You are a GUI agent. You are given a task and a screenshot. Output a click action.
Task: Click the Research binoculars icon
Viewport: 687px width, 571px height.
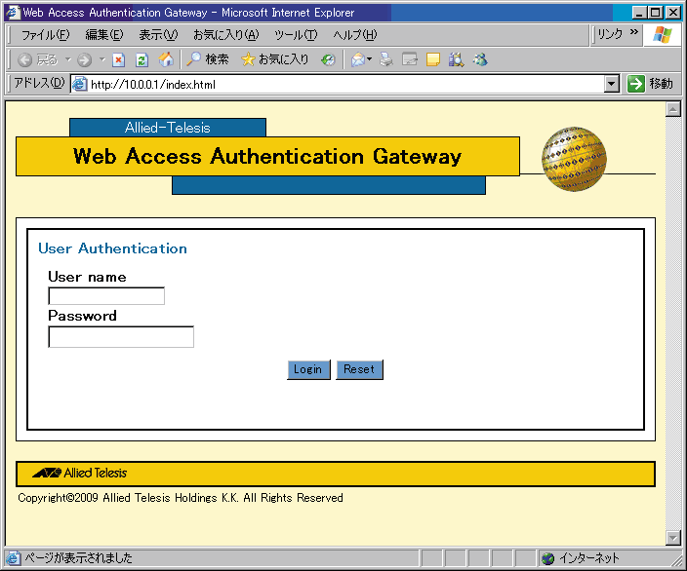[456, 59]
